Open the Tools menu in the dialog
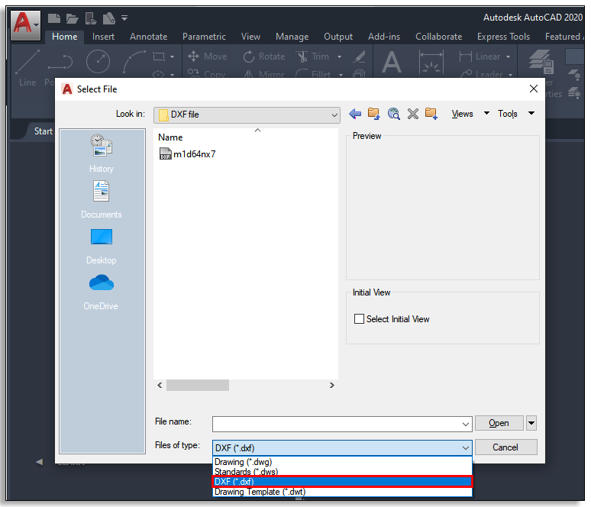 coord(507,114)
